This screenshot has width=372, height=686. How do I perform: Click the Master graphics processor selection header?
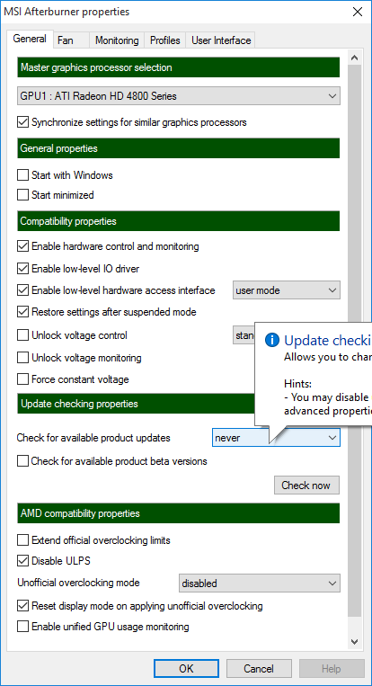coord(179,67)
